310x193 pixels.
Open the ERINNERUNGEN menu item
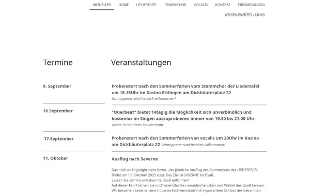[x=251, y=5]
